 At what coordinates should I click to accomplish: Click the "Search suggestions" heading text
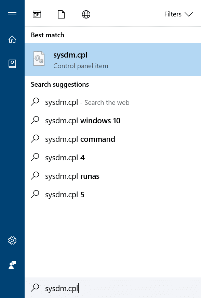click(60, 84)
